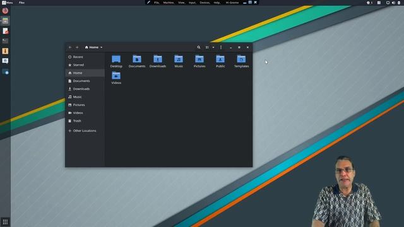This screenshot has width=404, height=227.
Task: Open the Public folder icon
Action: (x=220, y=59)
